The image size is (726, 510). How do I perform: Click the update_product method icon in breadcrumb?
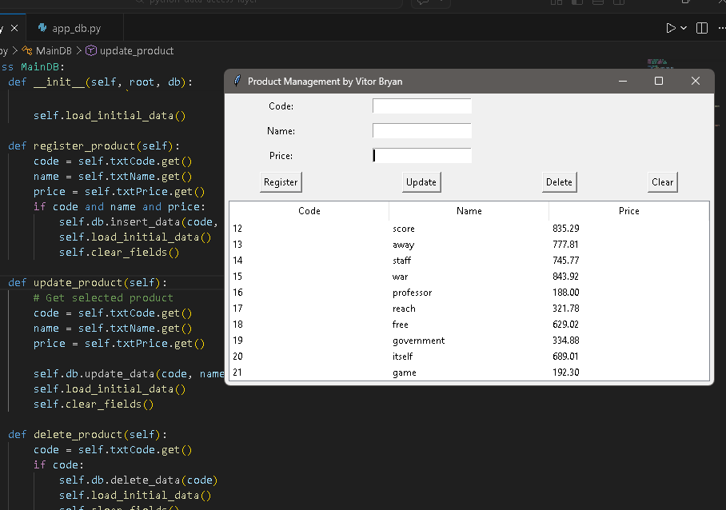[91, 50]
